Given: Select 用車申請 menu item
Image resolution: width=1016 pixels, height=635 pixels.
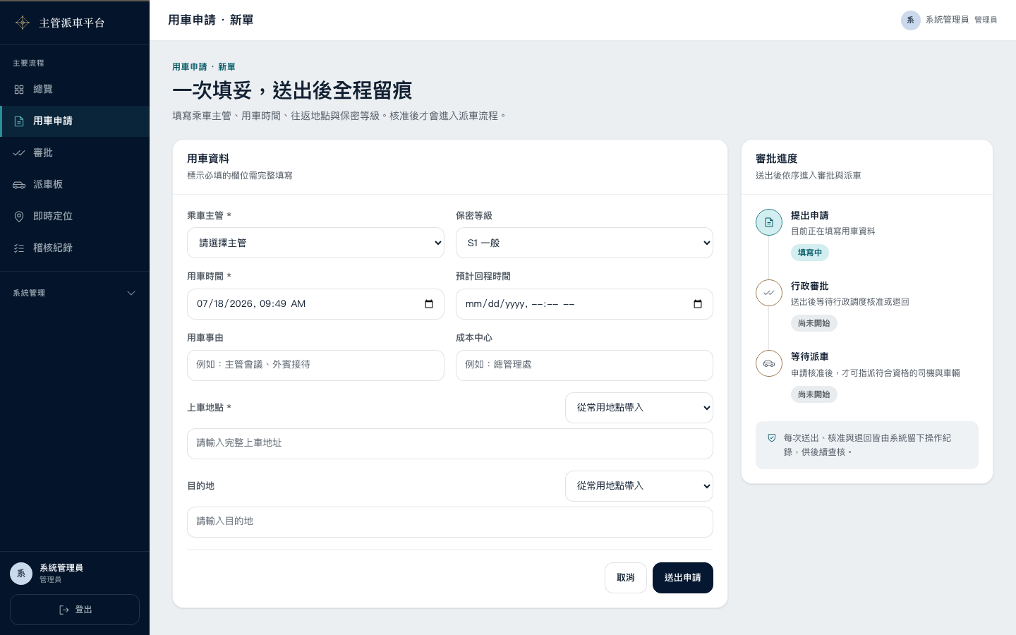Looking at the screenshot, I should pyautogui.click(x=75, y=121).
